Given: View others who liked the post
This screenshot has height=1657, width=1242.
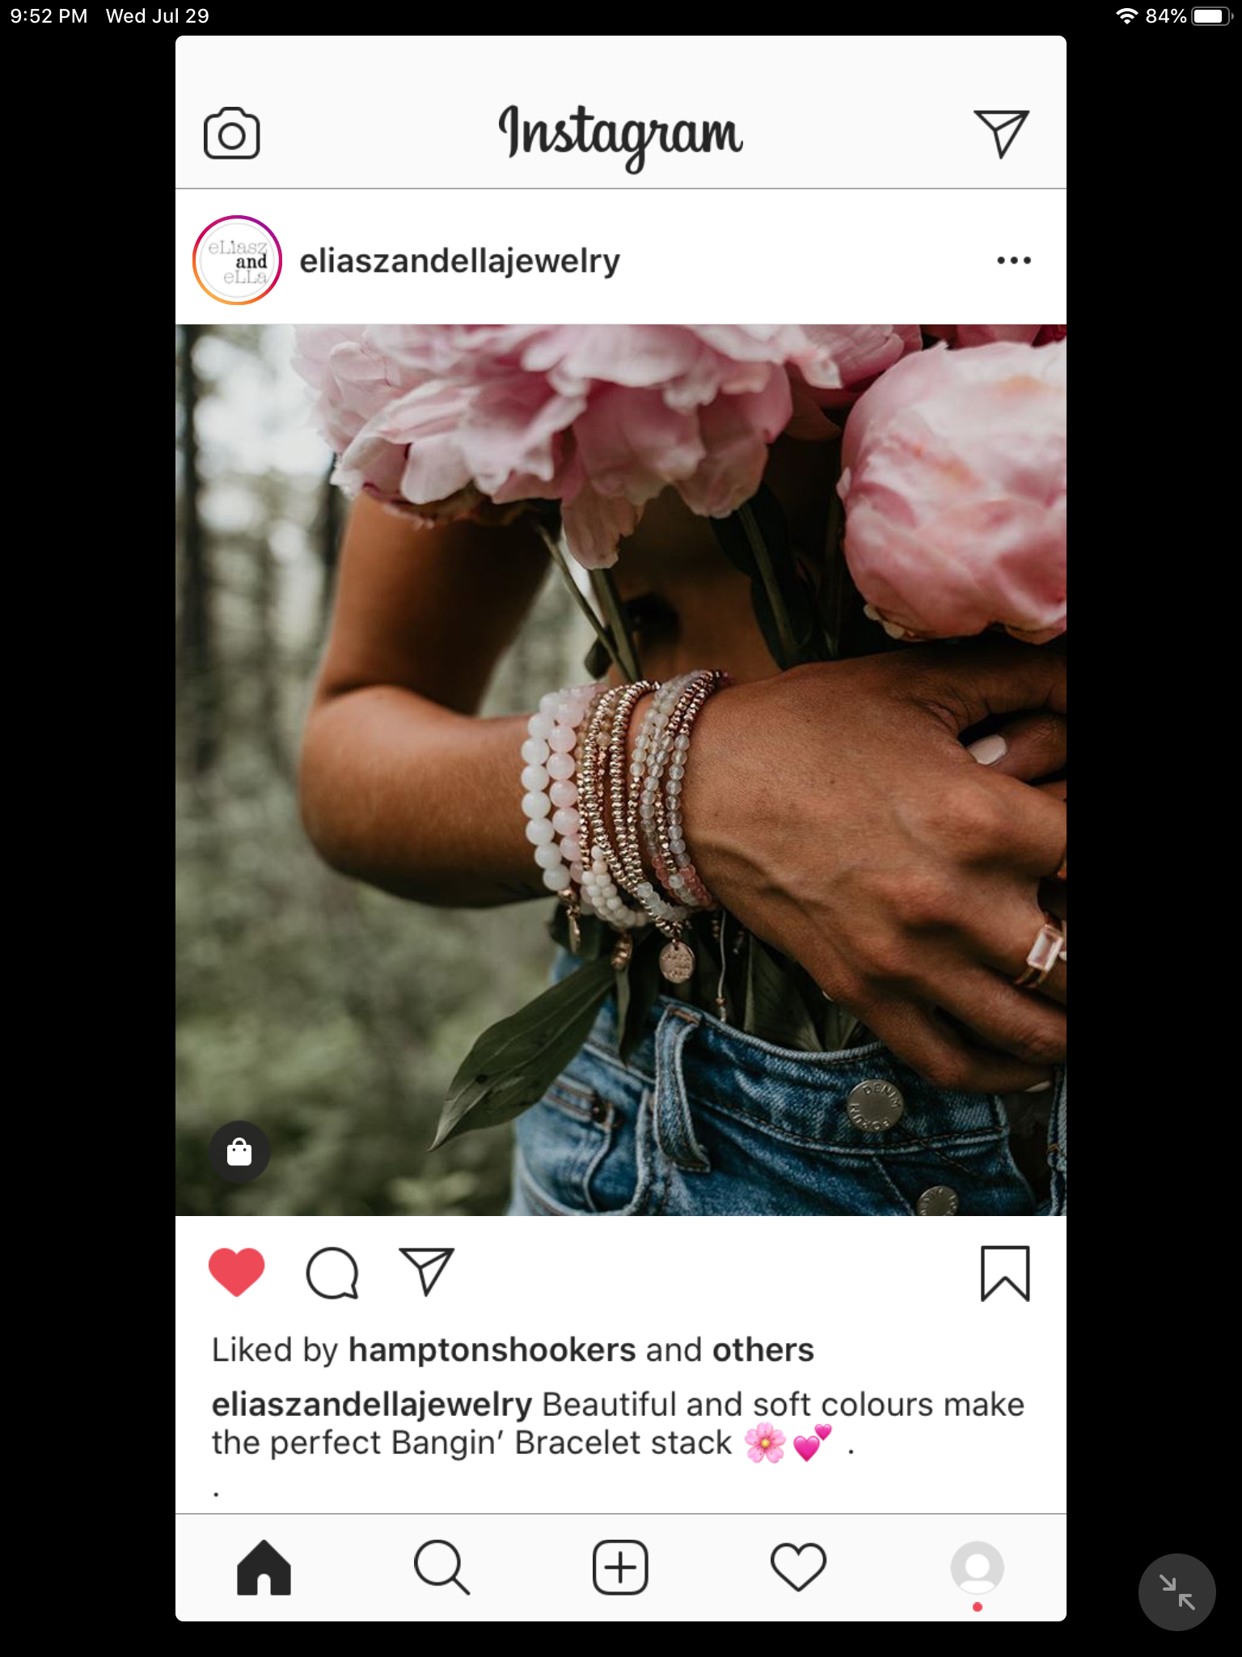Looking at the screenshot, I should click(x=763, y=1350).
